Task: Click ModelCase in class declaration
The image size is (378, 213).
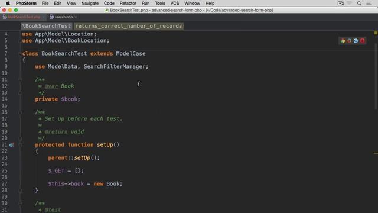Action: (x=131, y=54)
